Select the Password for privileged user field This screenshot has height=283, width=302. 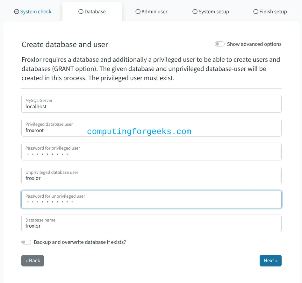(151, 152)
